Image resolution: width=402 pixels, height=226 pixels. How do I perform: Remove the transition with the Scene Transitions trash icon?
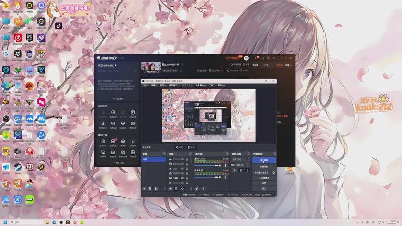click(x=241, y=170)
